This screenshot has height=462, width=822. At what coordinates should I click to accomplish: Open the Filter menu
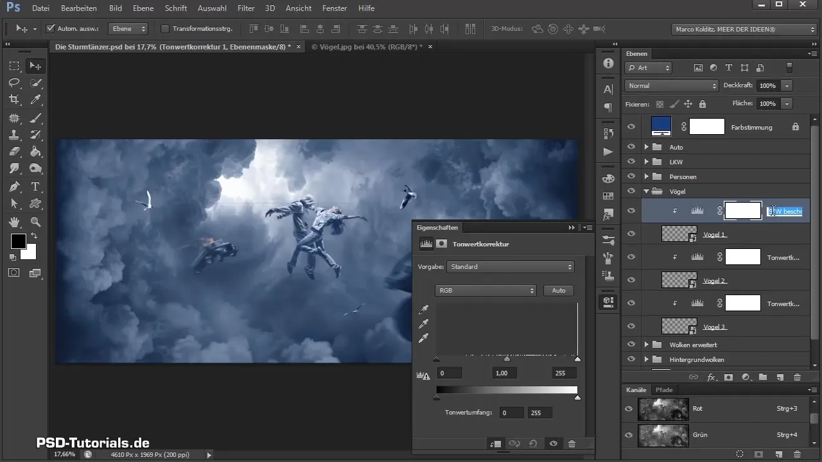pos(246,8)
